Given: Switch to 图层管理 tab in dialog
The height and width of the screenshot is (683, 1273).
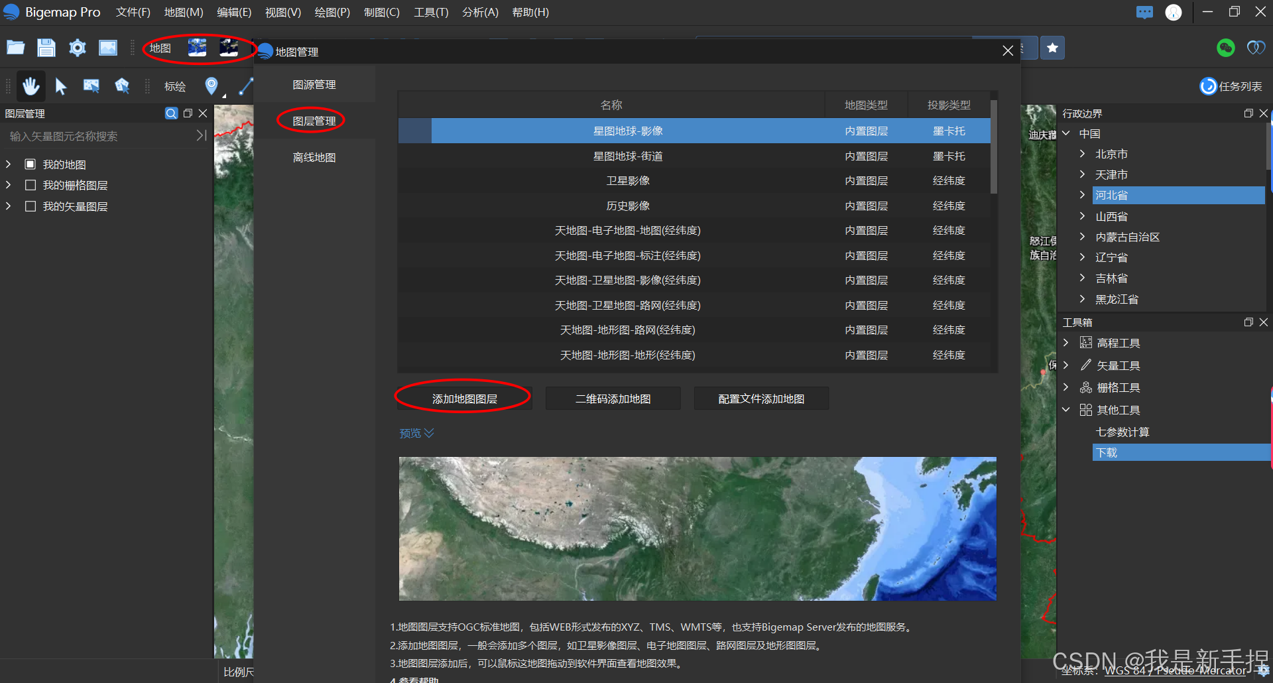Looking at the screenshot, I should (x=314, y=121).
